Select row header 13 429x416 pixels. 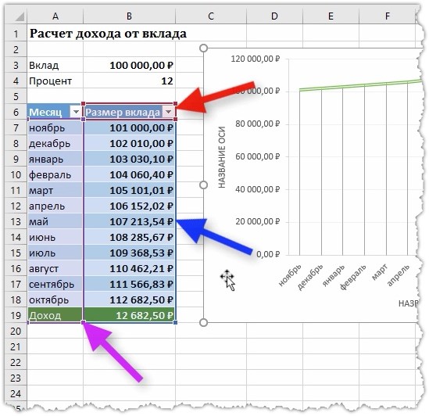tap(16, 221)
